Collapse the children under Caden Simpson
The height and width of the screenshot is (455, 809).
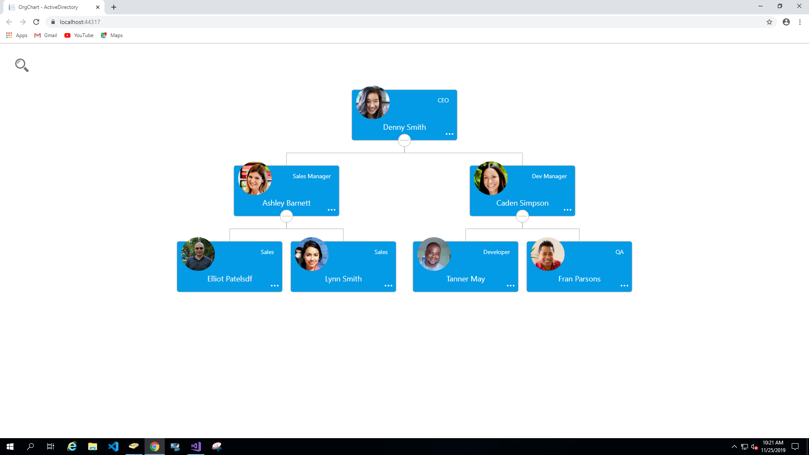pyautogui.click(x=522, y=216)
